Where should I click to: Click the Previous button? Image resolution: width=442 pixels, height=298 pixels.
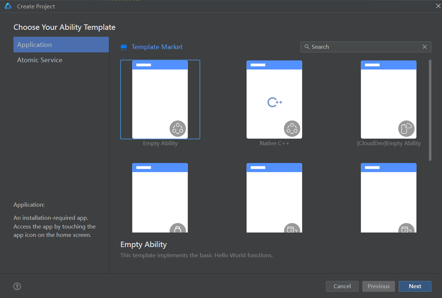[379, 286]
